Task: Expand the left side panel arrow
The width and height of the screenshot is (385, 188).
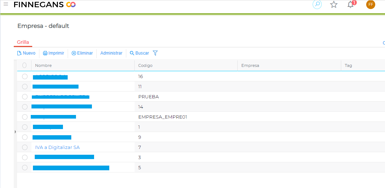Action: coord(15,132)
